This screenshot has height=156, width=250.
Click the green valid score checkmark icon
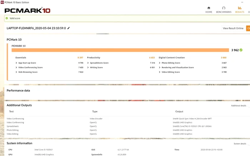point(7,18)
